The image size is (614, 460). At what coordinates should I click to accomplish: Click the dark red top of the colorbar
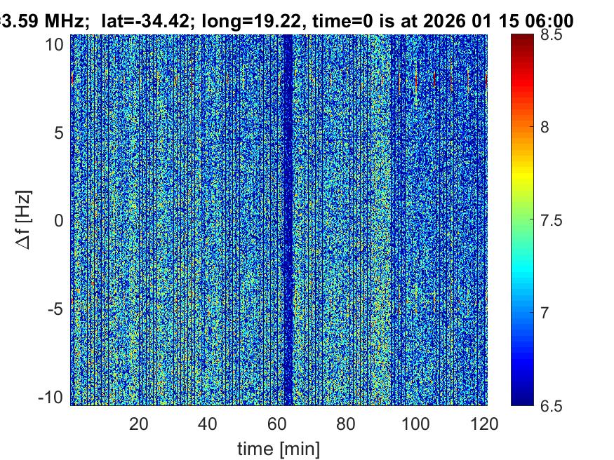click(x=521, y=41)
